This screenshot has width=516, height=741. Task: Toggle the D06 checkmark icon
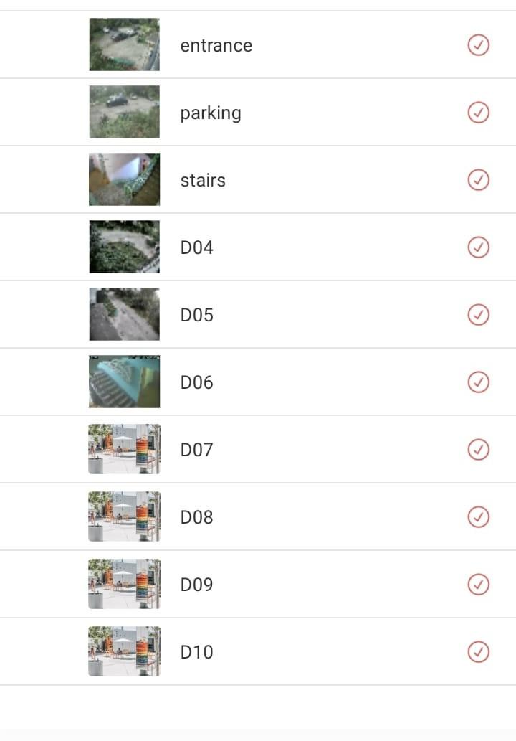478,382
